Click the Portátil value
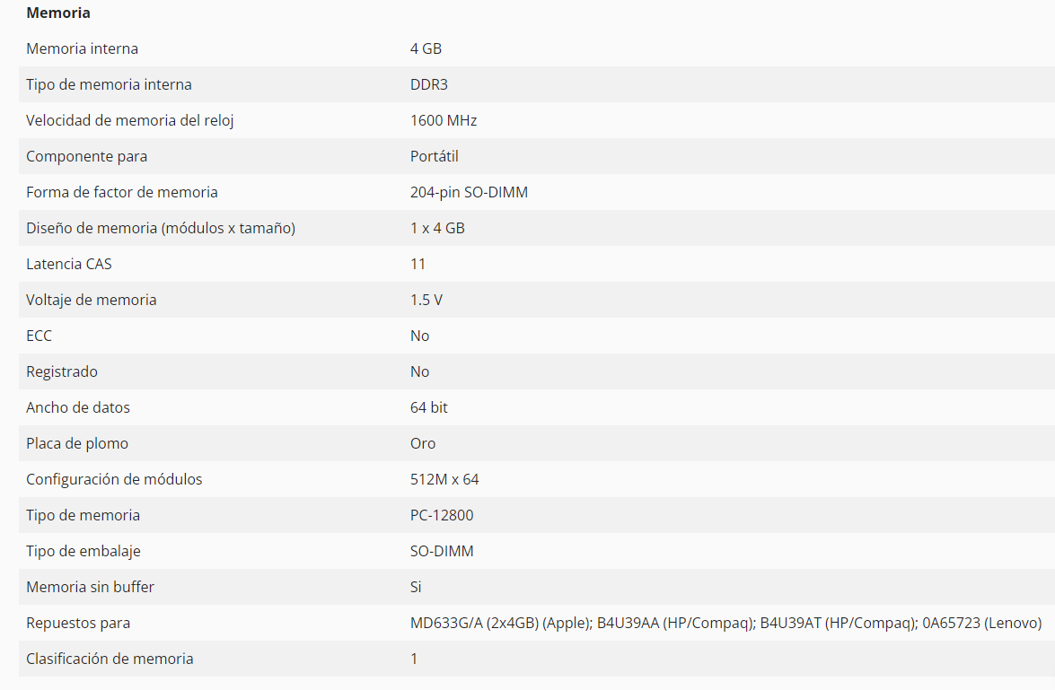Viewport: 1055px width, 690px height. tap(434, 156)
